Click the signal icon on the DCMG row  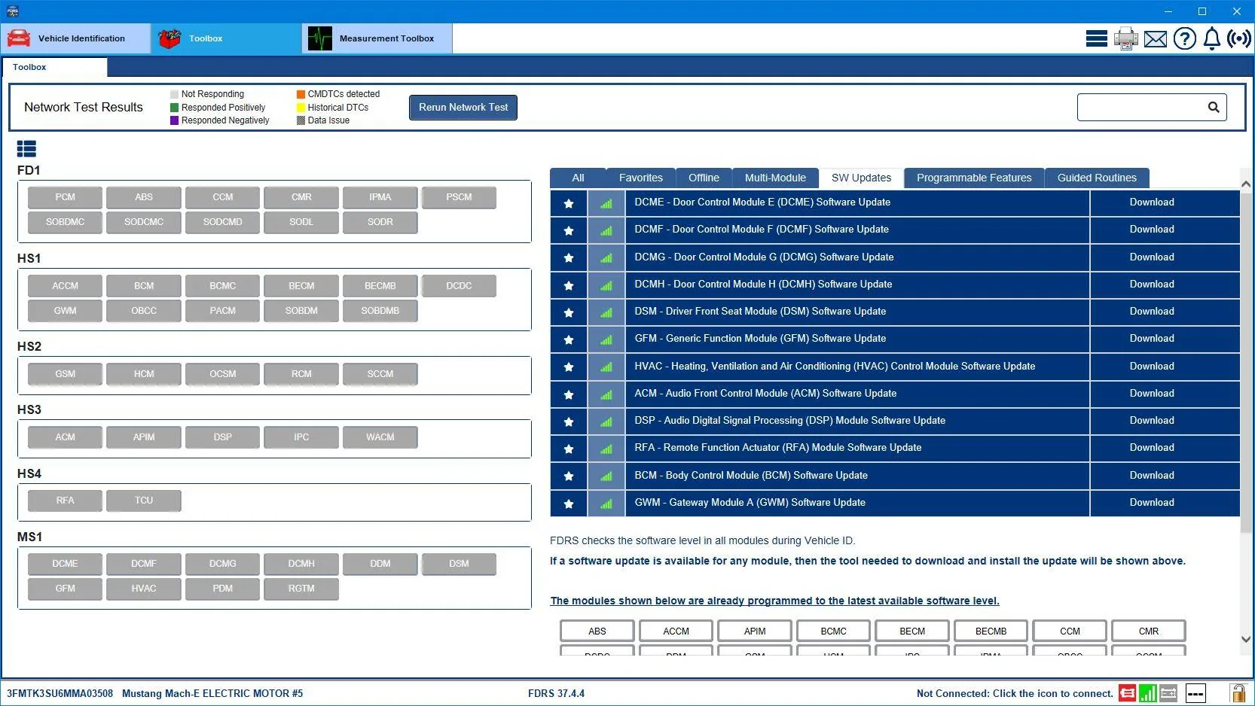[606, 257]
